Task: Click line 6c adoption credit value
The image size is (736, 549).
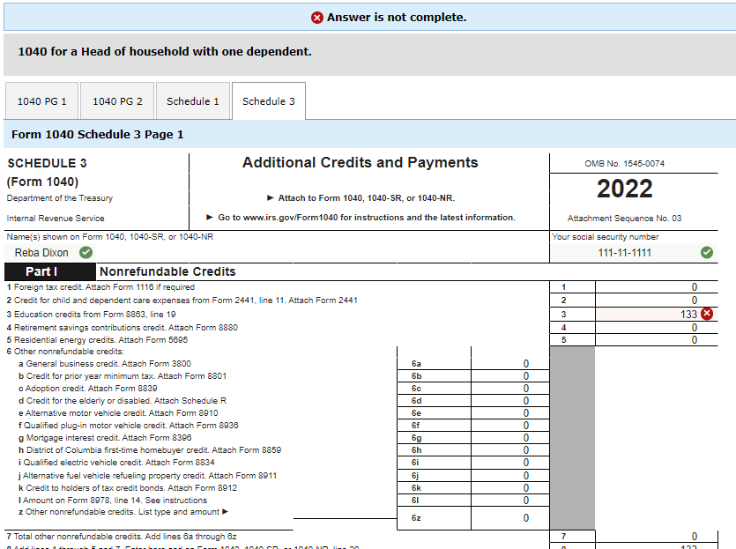Action: [510, 389]
